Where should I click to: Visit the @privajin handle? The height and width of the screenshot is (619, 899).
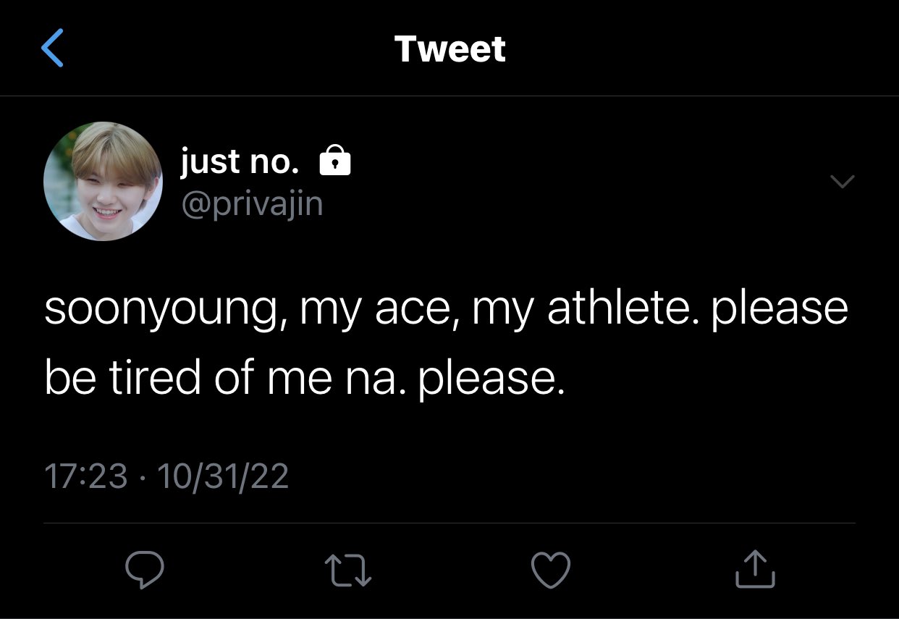pos(251,205)
